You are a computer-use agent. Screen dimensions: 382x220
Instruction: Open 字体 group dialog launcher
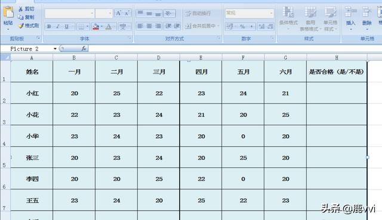(x=130, y=38)
